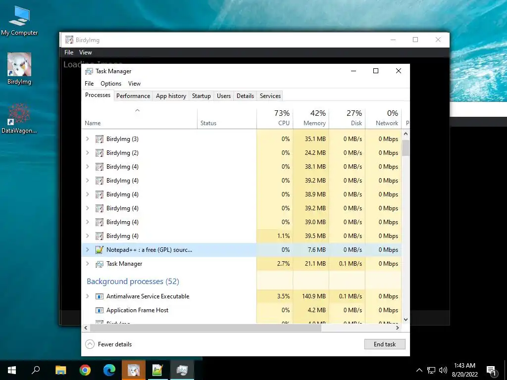The width and height of the screenshot is (507, 380).
Task: Switch to Notepad++ in the taskbar
Action: click(158, 370)
